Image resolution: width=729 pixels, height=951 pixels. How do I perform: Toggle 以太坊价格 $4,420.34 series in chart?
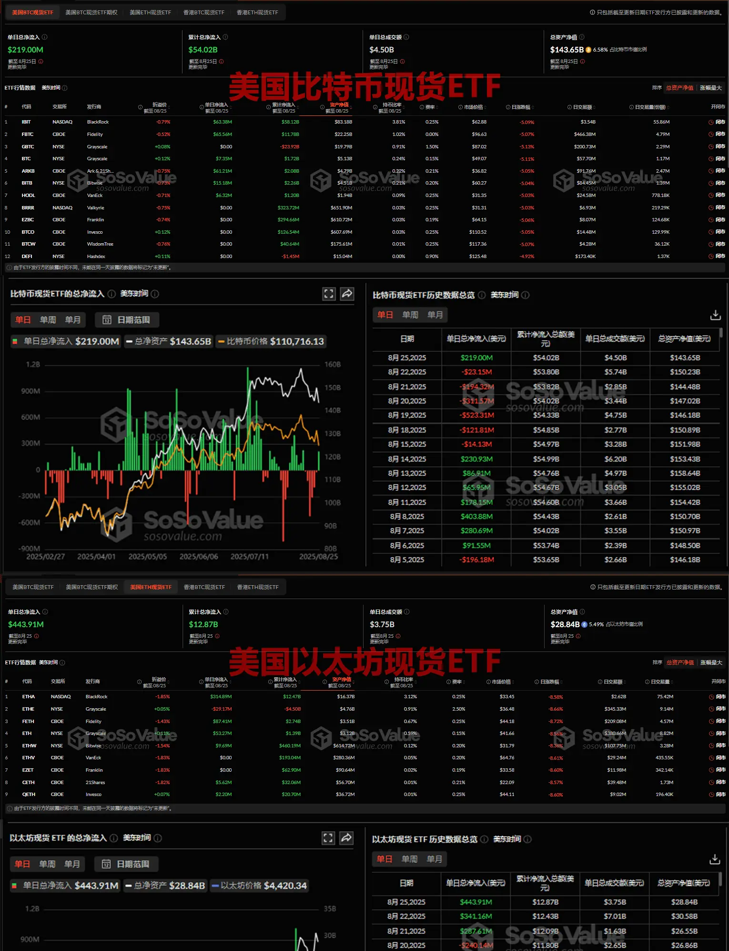pyautogui.click(x=259, y=886)
